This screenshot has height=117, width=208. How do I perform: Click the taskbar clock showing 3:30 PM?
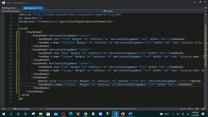coord(195,114)
